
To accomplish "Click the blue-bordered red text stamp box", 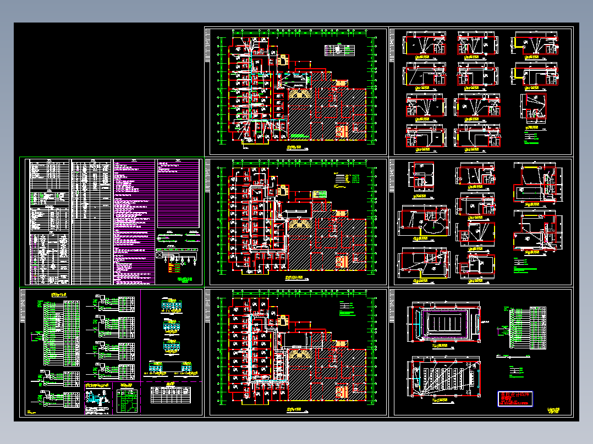I will tap(515, 398).
